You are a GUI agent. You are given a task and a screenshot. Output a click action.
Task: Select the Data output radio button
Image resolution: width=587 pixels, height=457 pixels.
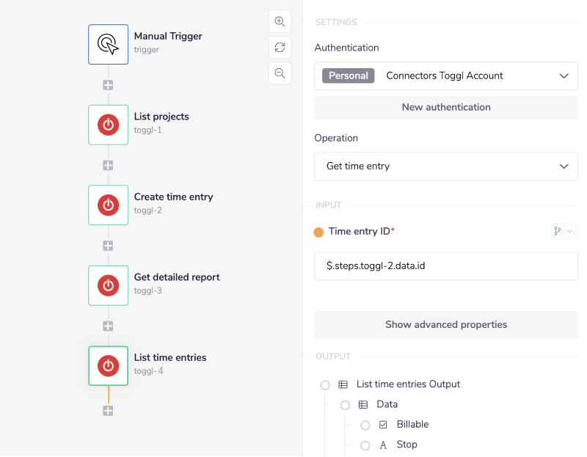click(345, 405)
